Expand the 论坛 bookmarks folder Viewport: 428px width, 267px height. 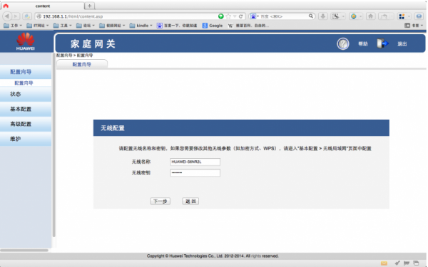click(85, 26)
